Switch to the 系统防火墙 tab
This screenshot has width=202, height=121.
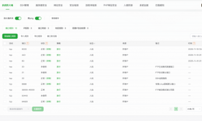(x=7, y=5)
